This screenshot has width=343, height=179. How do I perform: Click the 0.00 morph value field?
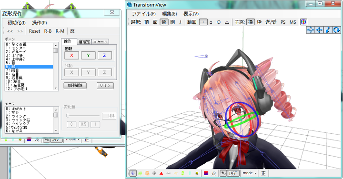(x=109, y=116)
